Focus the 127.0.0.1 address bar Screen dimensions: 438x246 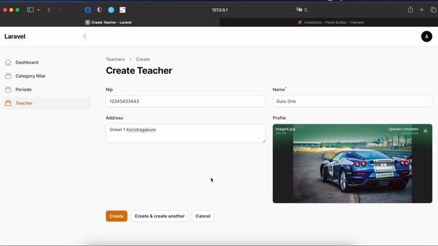(x=220, y=10)
